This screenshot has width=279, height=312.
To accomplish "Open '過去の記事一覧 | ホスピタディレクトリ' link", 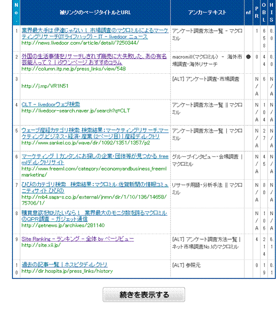I will (x=64, y=265).
